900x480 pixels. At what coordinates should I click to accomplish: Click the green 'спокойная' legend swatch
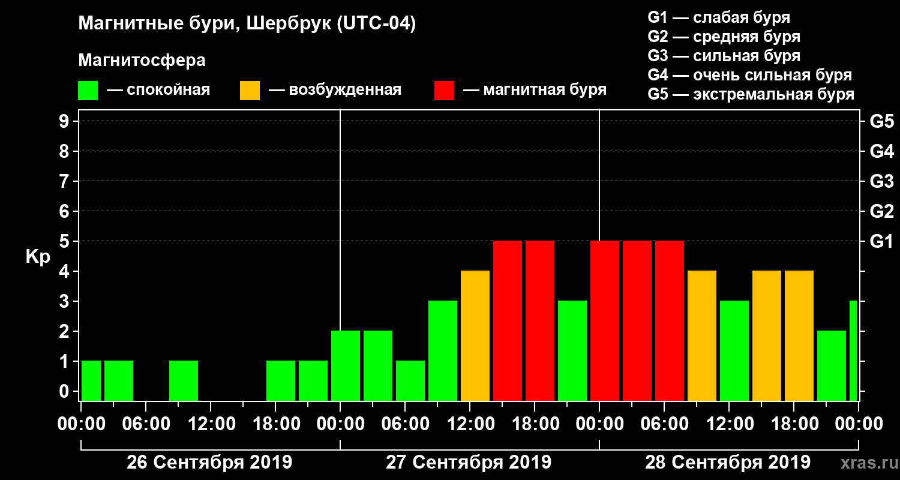(x=88, y=91)
